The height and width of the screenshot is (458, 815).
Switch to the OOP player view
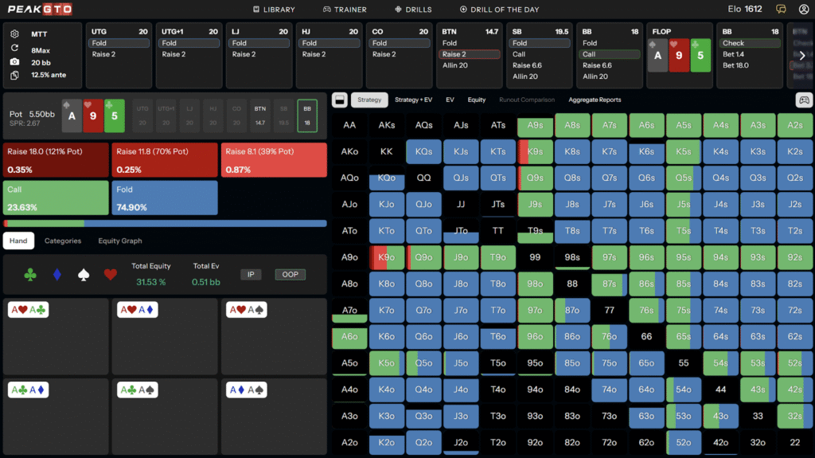(290, 274)
